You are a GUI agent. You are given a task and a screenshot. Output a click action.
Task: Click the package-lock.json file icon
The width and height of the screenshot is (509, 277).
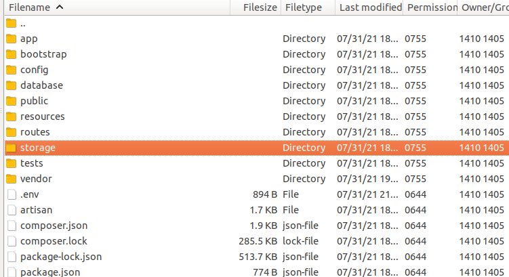[11, 257]
